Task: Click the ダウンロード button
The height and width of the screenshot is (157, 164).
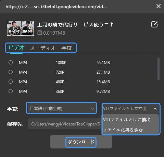Action: 81,142
